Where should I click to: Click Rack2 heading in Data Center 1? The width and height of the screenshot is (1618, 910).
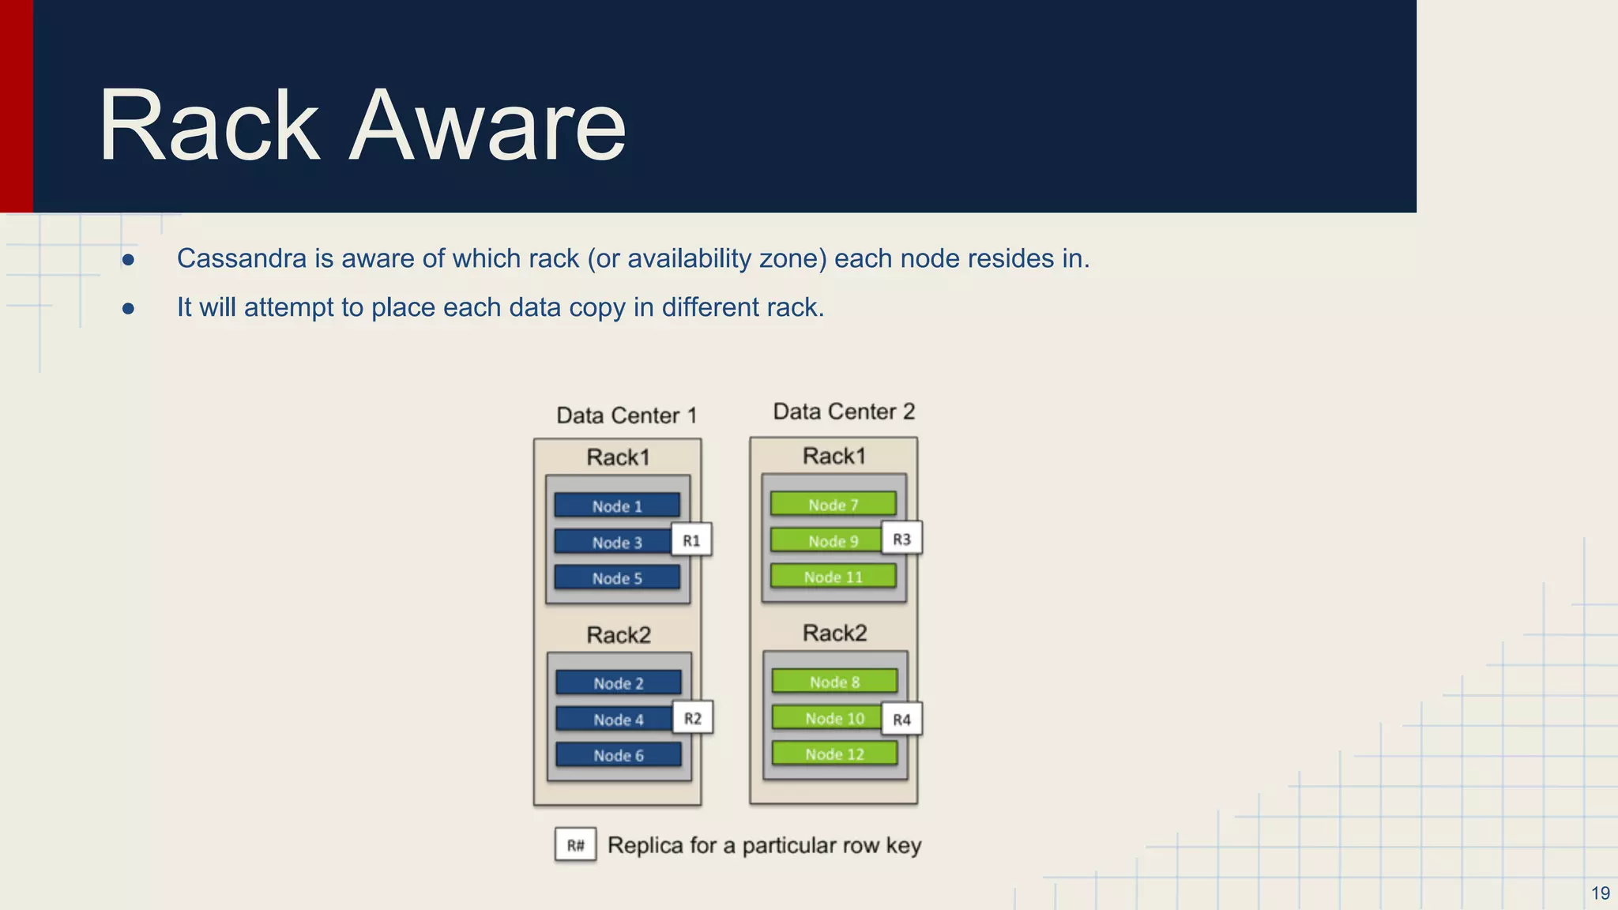click(619, 635)
